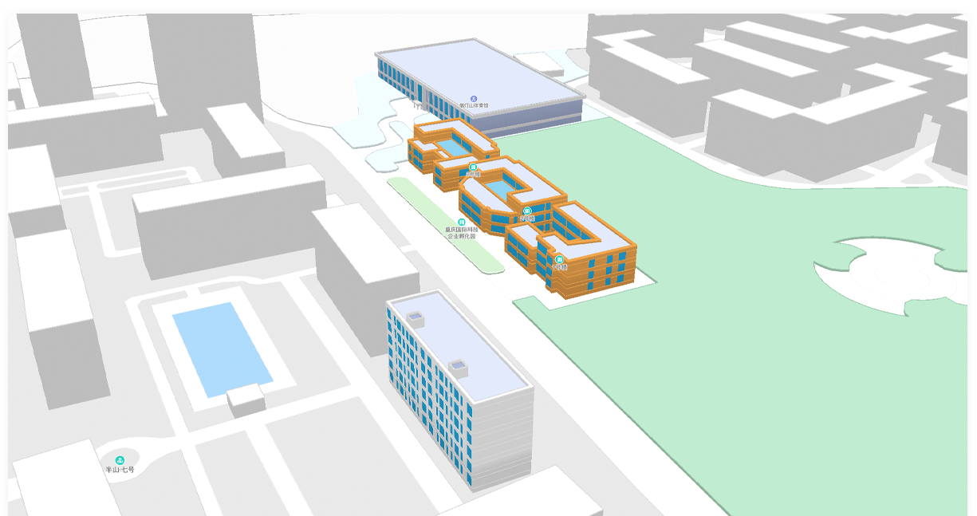
Task: Click the blue rectangular swimming pool
Action: coord(222,348)
